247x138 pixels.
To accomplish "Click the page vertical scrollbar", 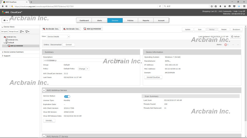I will tap(245, 74).
